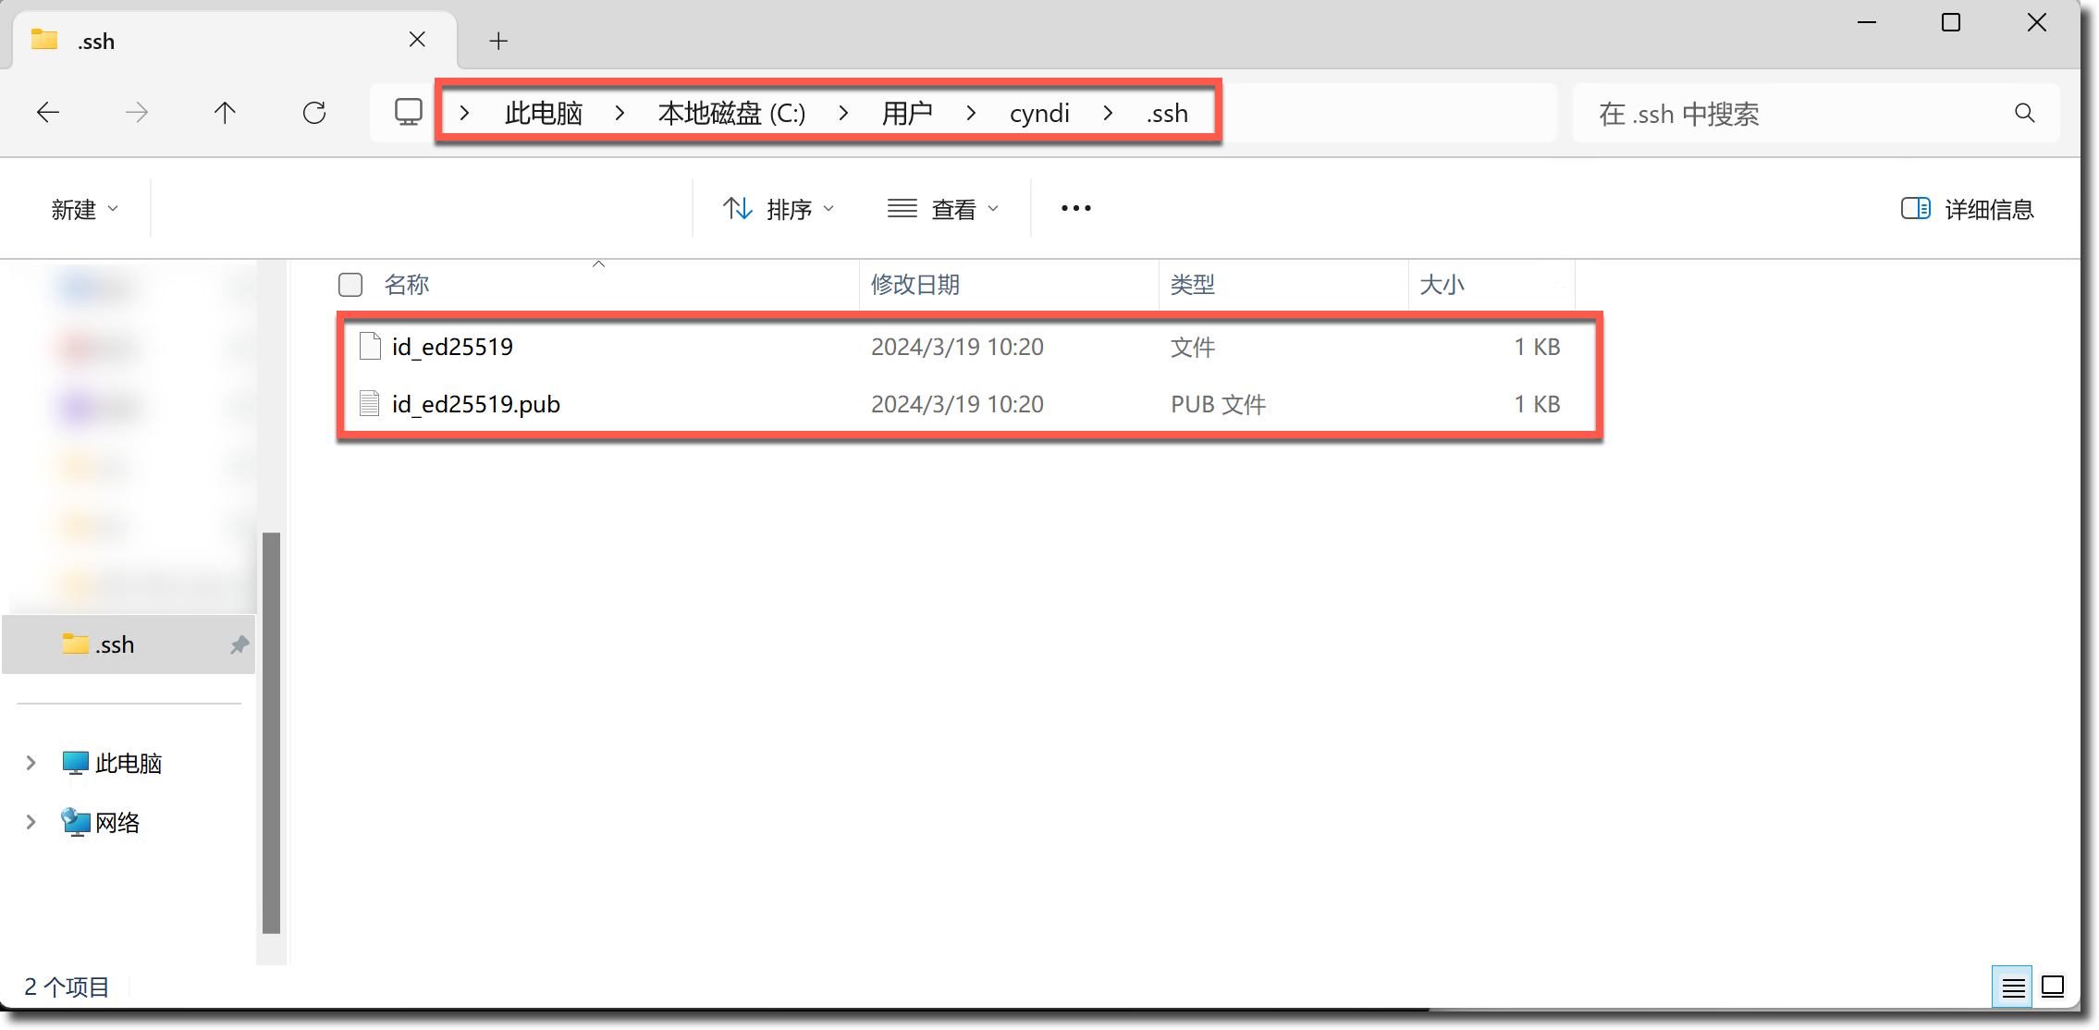
Task: Check the select-all checkbox beside 名称
Action: pos(350,285)
